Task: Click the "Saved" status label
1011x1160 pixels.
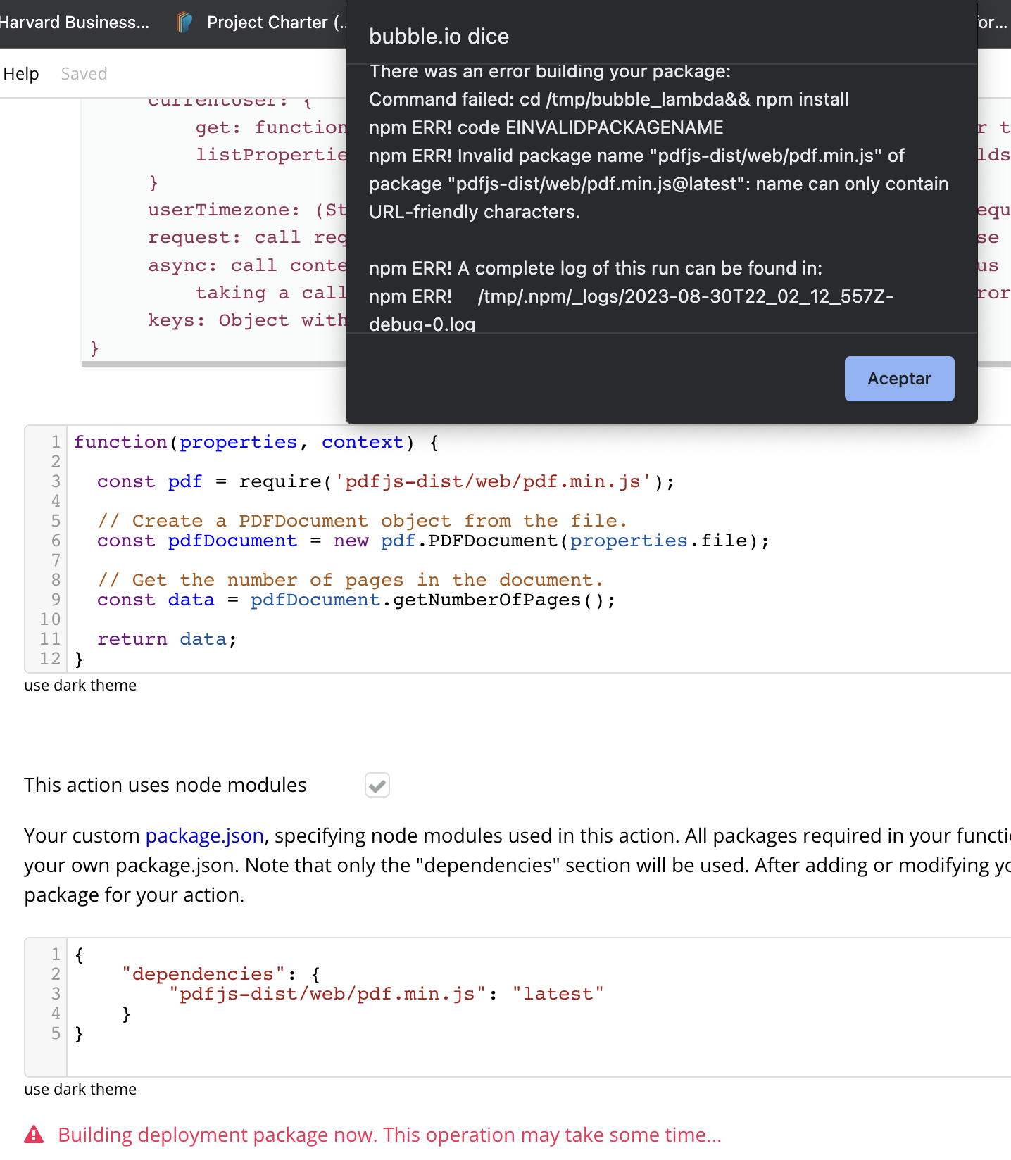Action: click(x=84, y=73)
